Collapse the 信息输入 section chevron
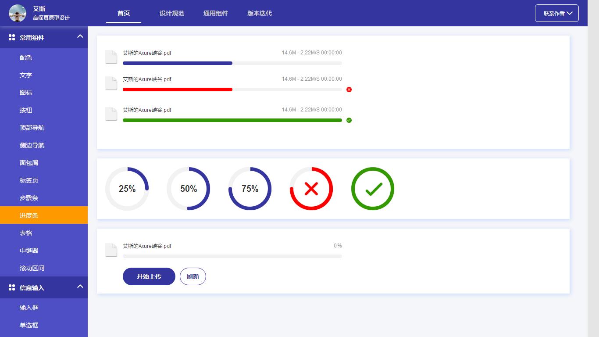The width and height of the screenshot is (599, 337). tap(80, 287)
